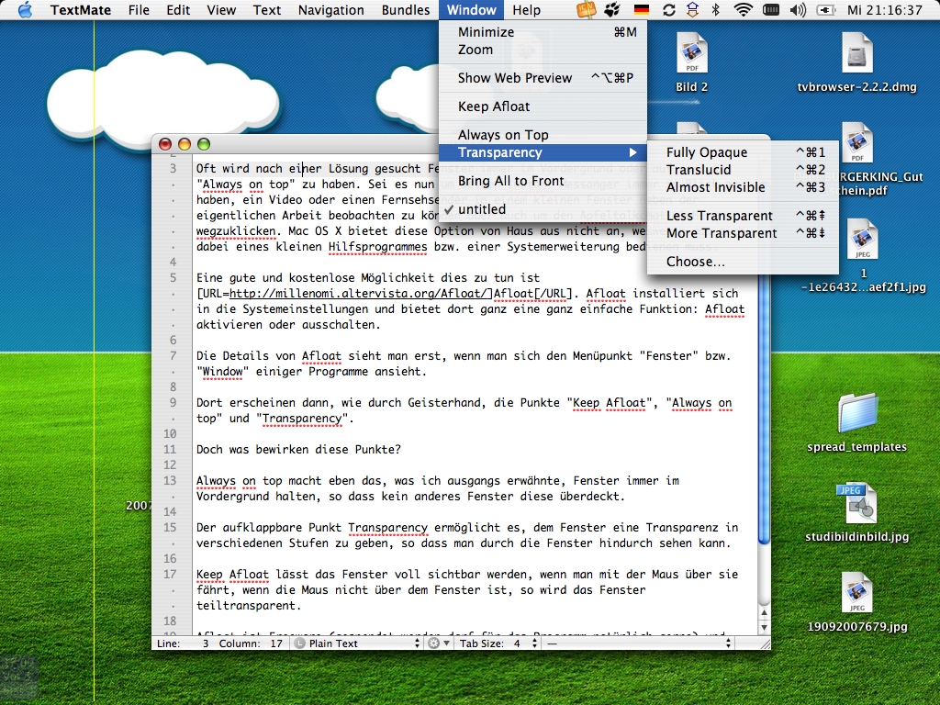The image size is (940, 705).
Task: Expand the Transparency submenu arrow
Action: pyautogui.click(x=632, y=152)
